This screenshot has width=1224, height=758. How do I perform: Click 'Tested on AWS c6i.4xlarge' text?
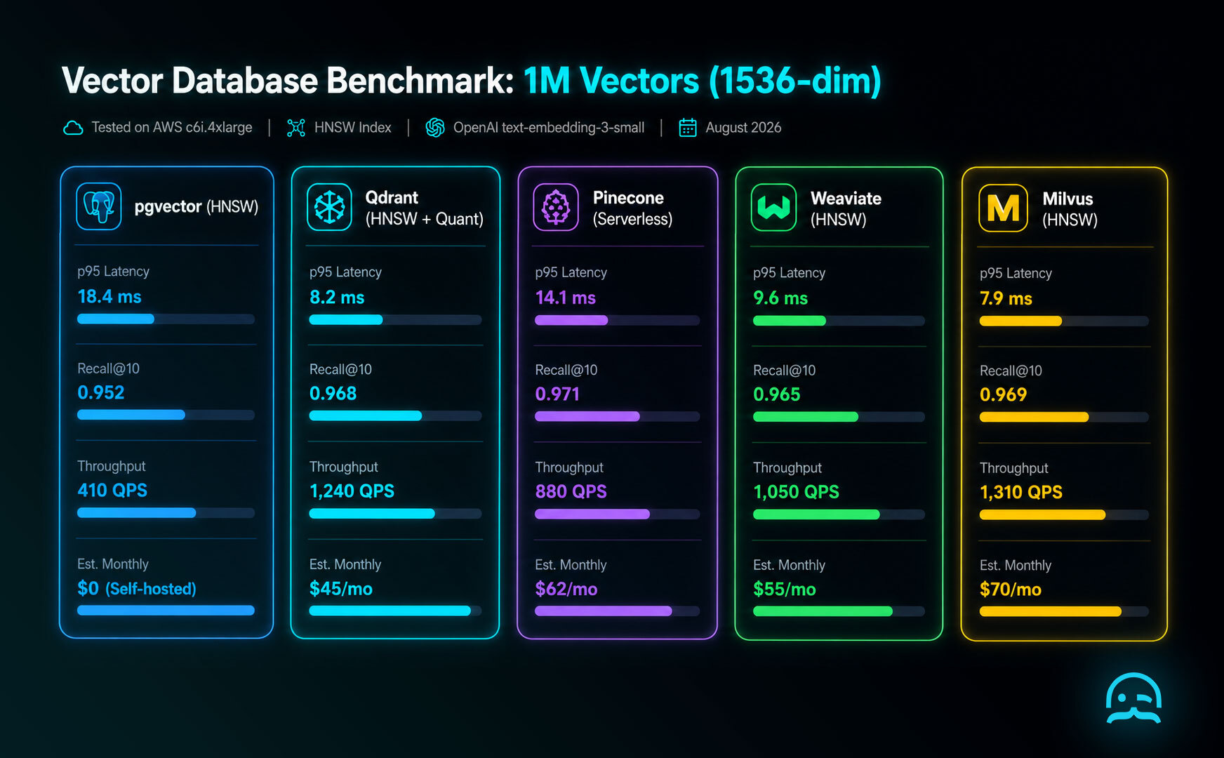coord(172,128)
